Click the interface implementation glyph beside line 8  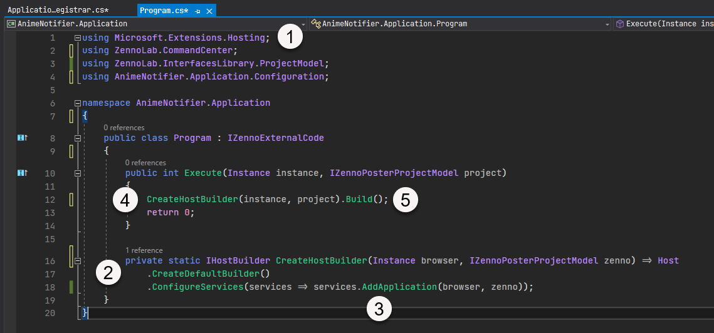pyautogui.click(x=21, y=138)
